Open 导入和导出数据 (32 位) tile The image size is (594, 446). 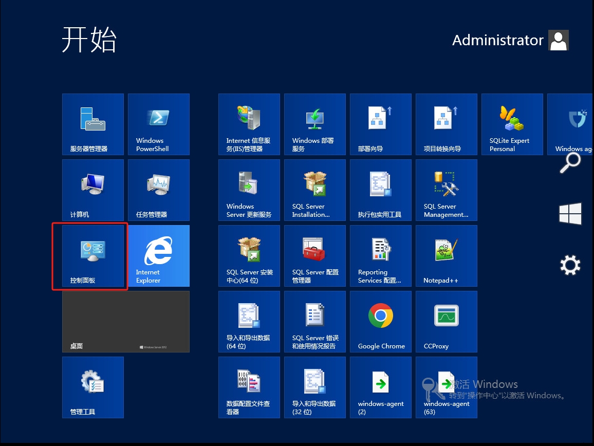315,387
